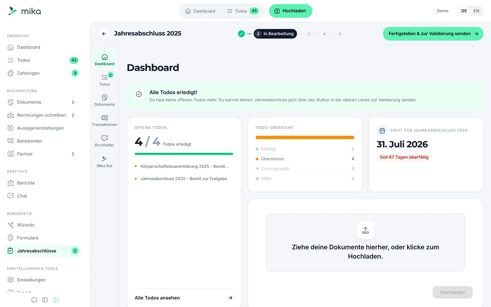Screen dimensions: 491x307
Task: Select Dokumente in the inner sidebar
Action: pos(104,100)
